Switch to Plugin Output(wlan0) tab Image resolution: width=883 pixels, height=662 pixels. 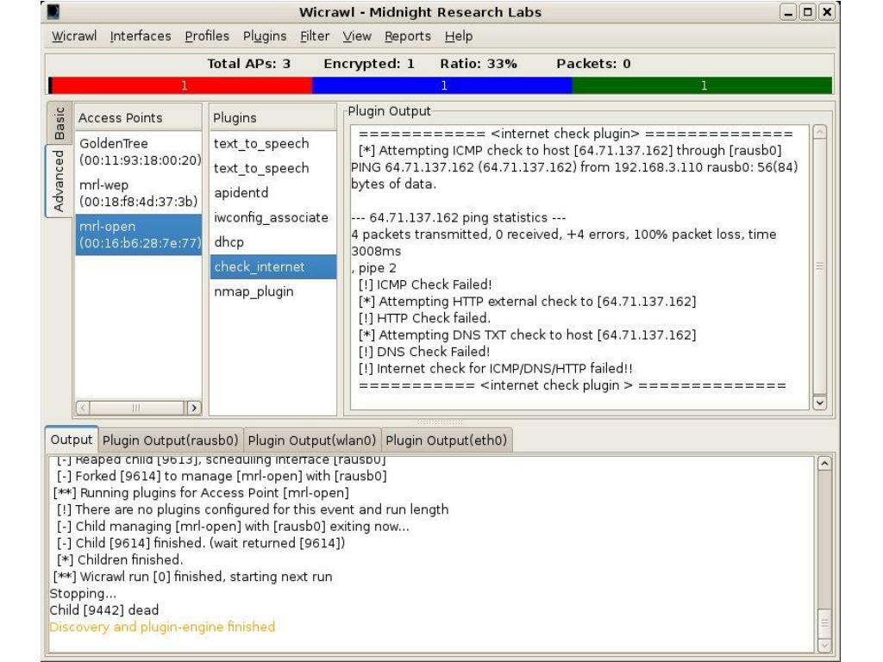pyautogui.click(x=312, y=440)
